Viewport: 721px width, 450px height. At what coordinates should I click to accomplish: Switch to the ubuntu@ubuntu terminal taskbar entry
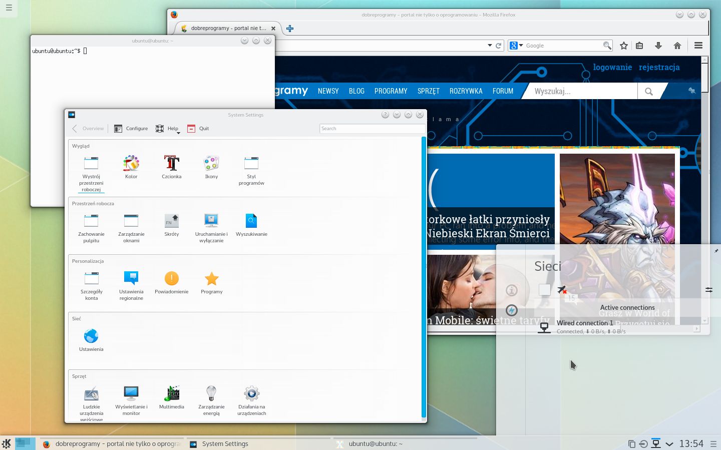point(406,444)
